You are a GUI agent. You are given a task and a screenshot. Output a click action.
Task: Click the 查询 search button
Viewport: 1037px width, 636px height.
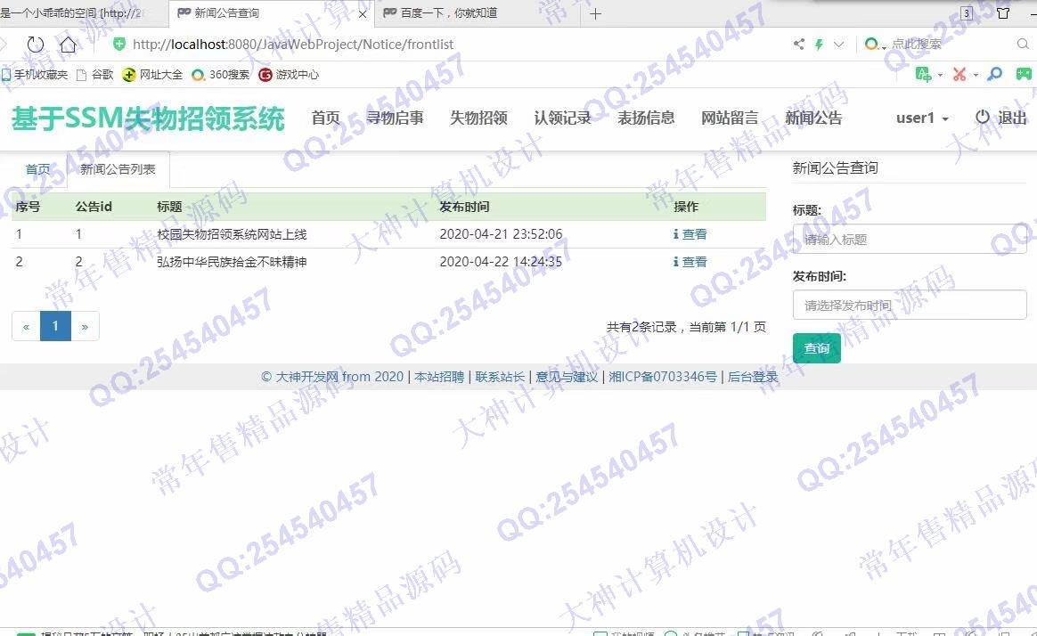tap(816, 348)
